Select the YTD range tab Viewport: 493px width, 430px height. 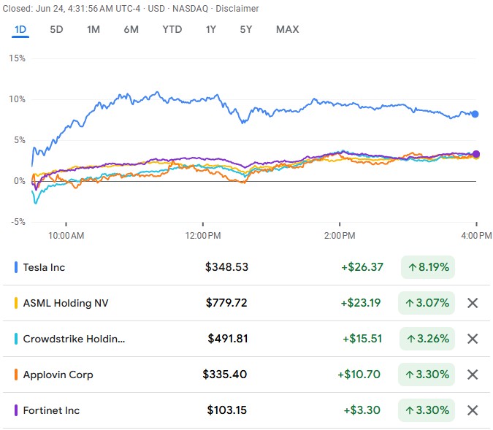tap(172, 29)
